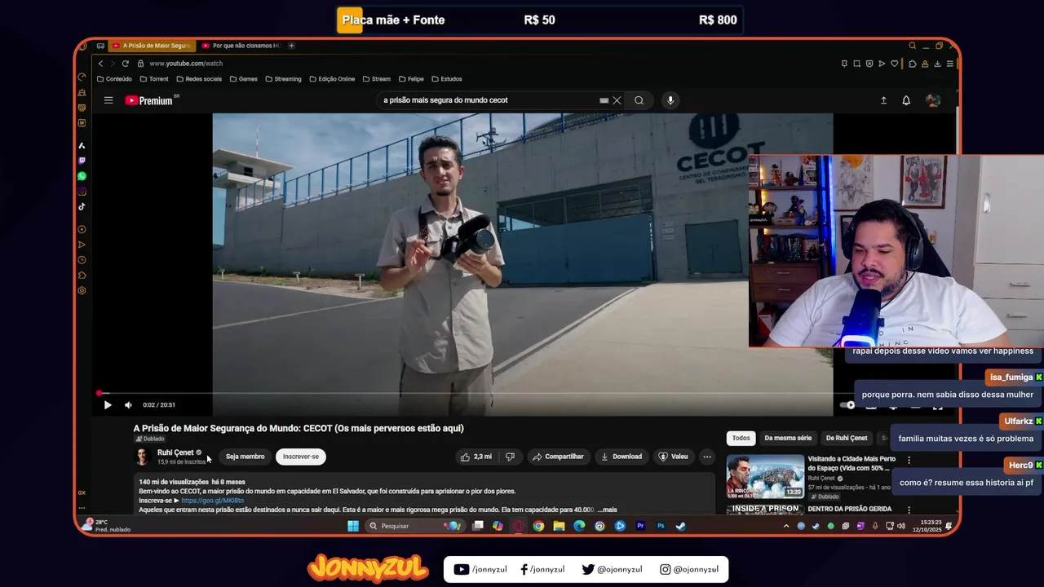Select the 'A Prisão de Maior Segurança' tab
The height and width of the screenshot is (587, 1044).
[x=152, y=46]
